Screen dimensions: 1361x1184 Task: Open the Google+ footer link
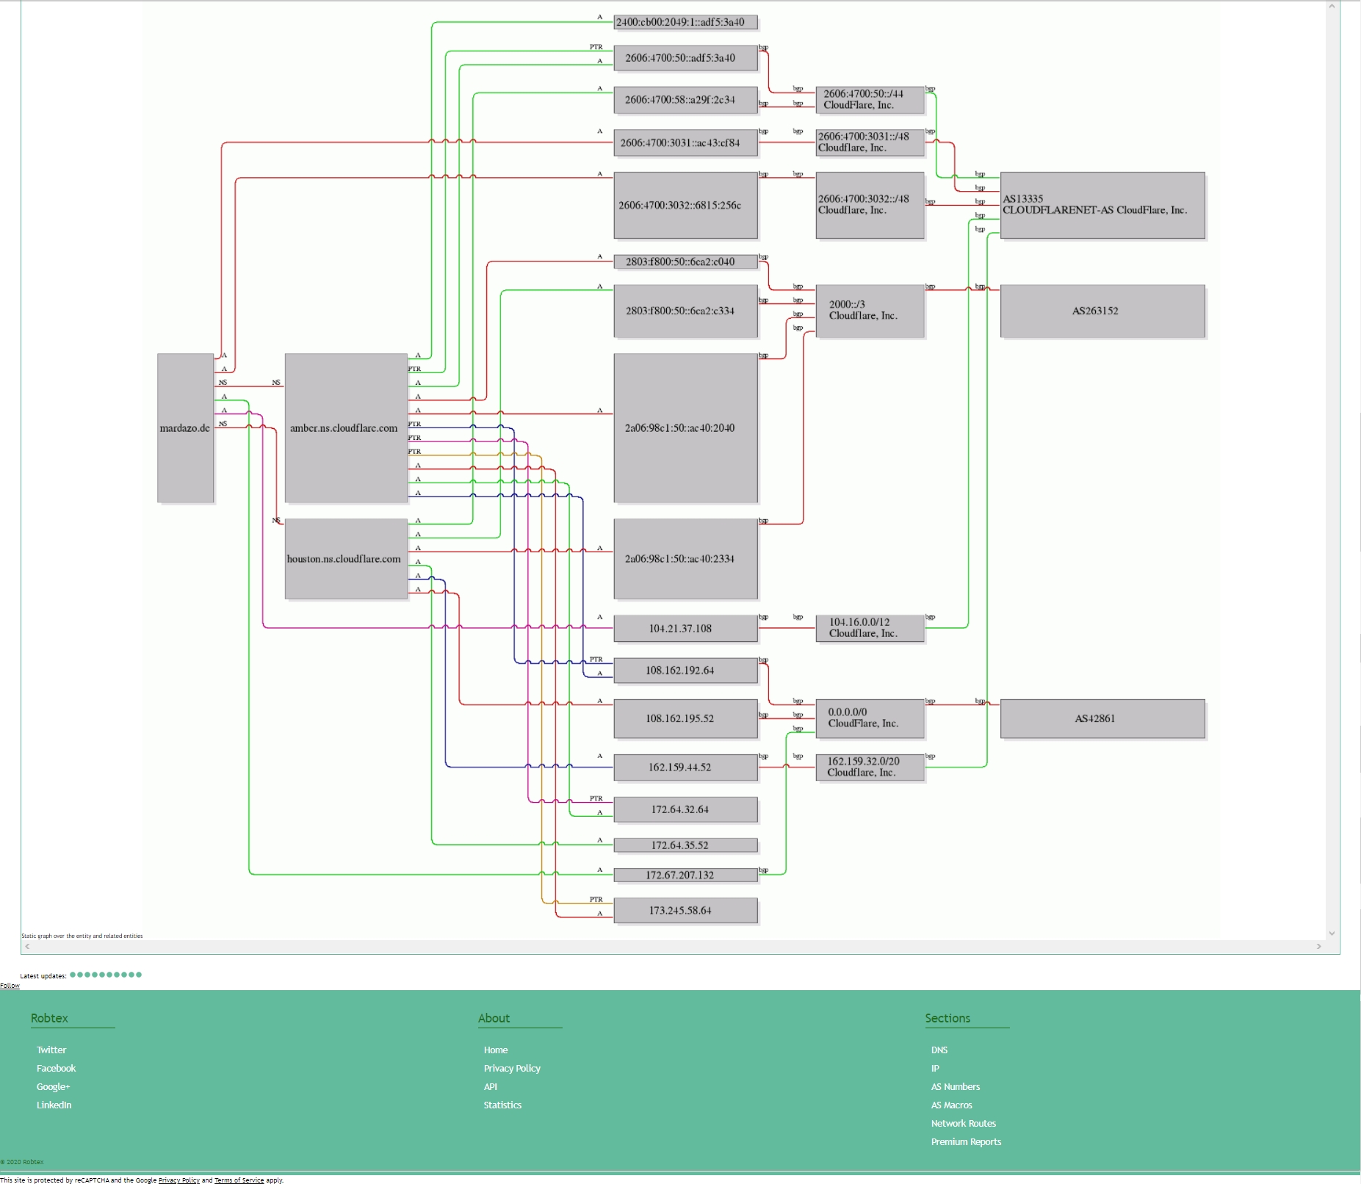click(x=54, y=1086)
